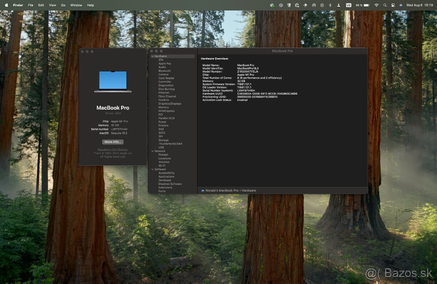Click the MacBook Pro laptop image
Screen dimensions: 437x284
pos(113,81)
